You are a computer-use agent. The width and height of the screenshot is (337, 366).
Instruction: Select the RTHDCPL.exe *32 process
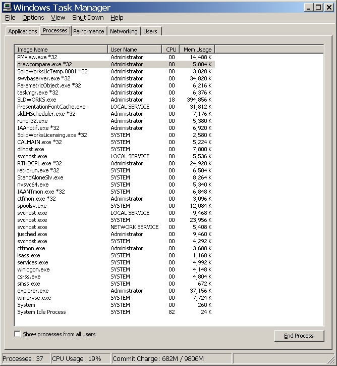[116, 163]
